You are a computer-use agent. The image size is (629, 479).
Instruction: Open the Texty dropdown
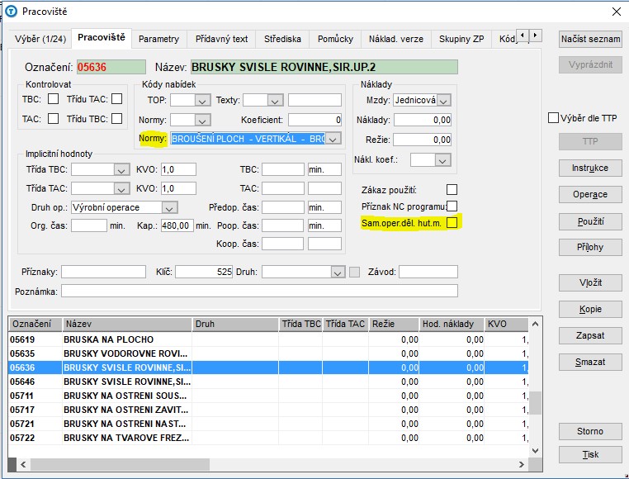tap(275, 100)
